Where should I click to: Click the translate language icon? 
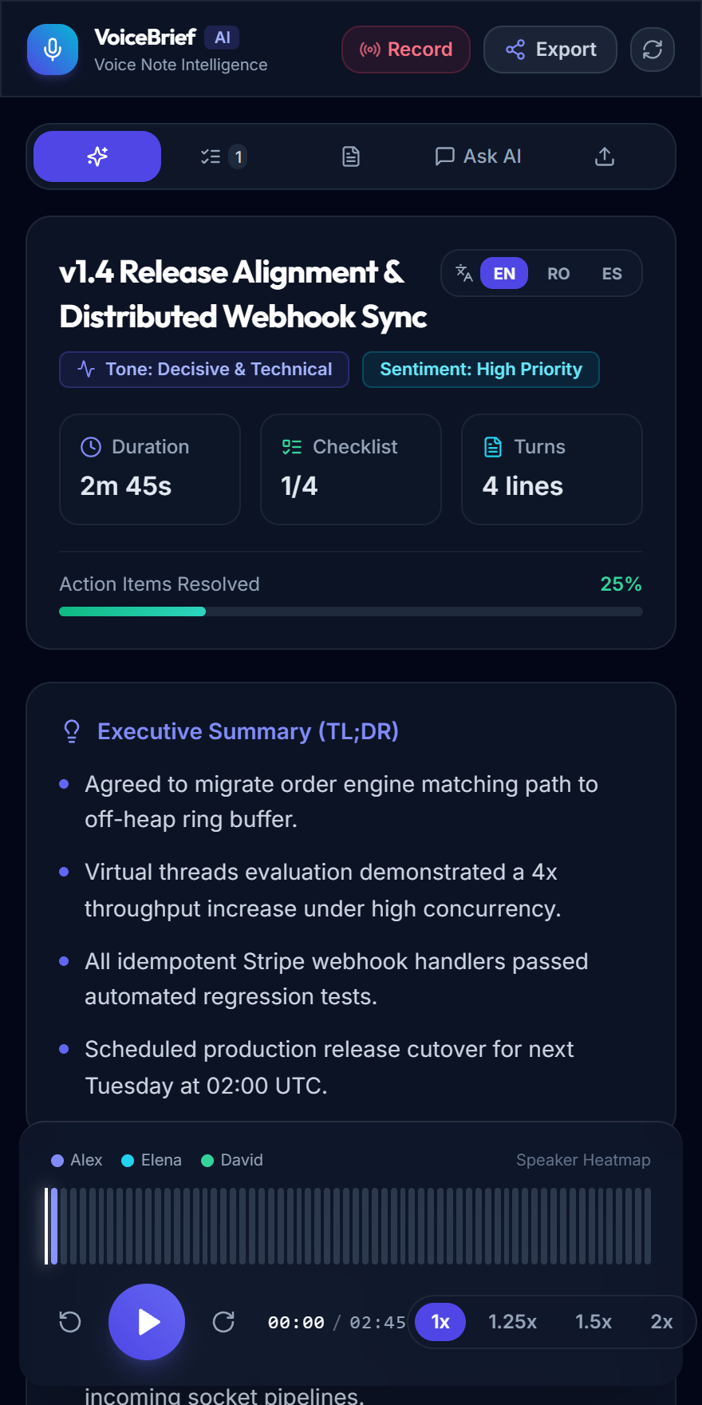(464, 273)
